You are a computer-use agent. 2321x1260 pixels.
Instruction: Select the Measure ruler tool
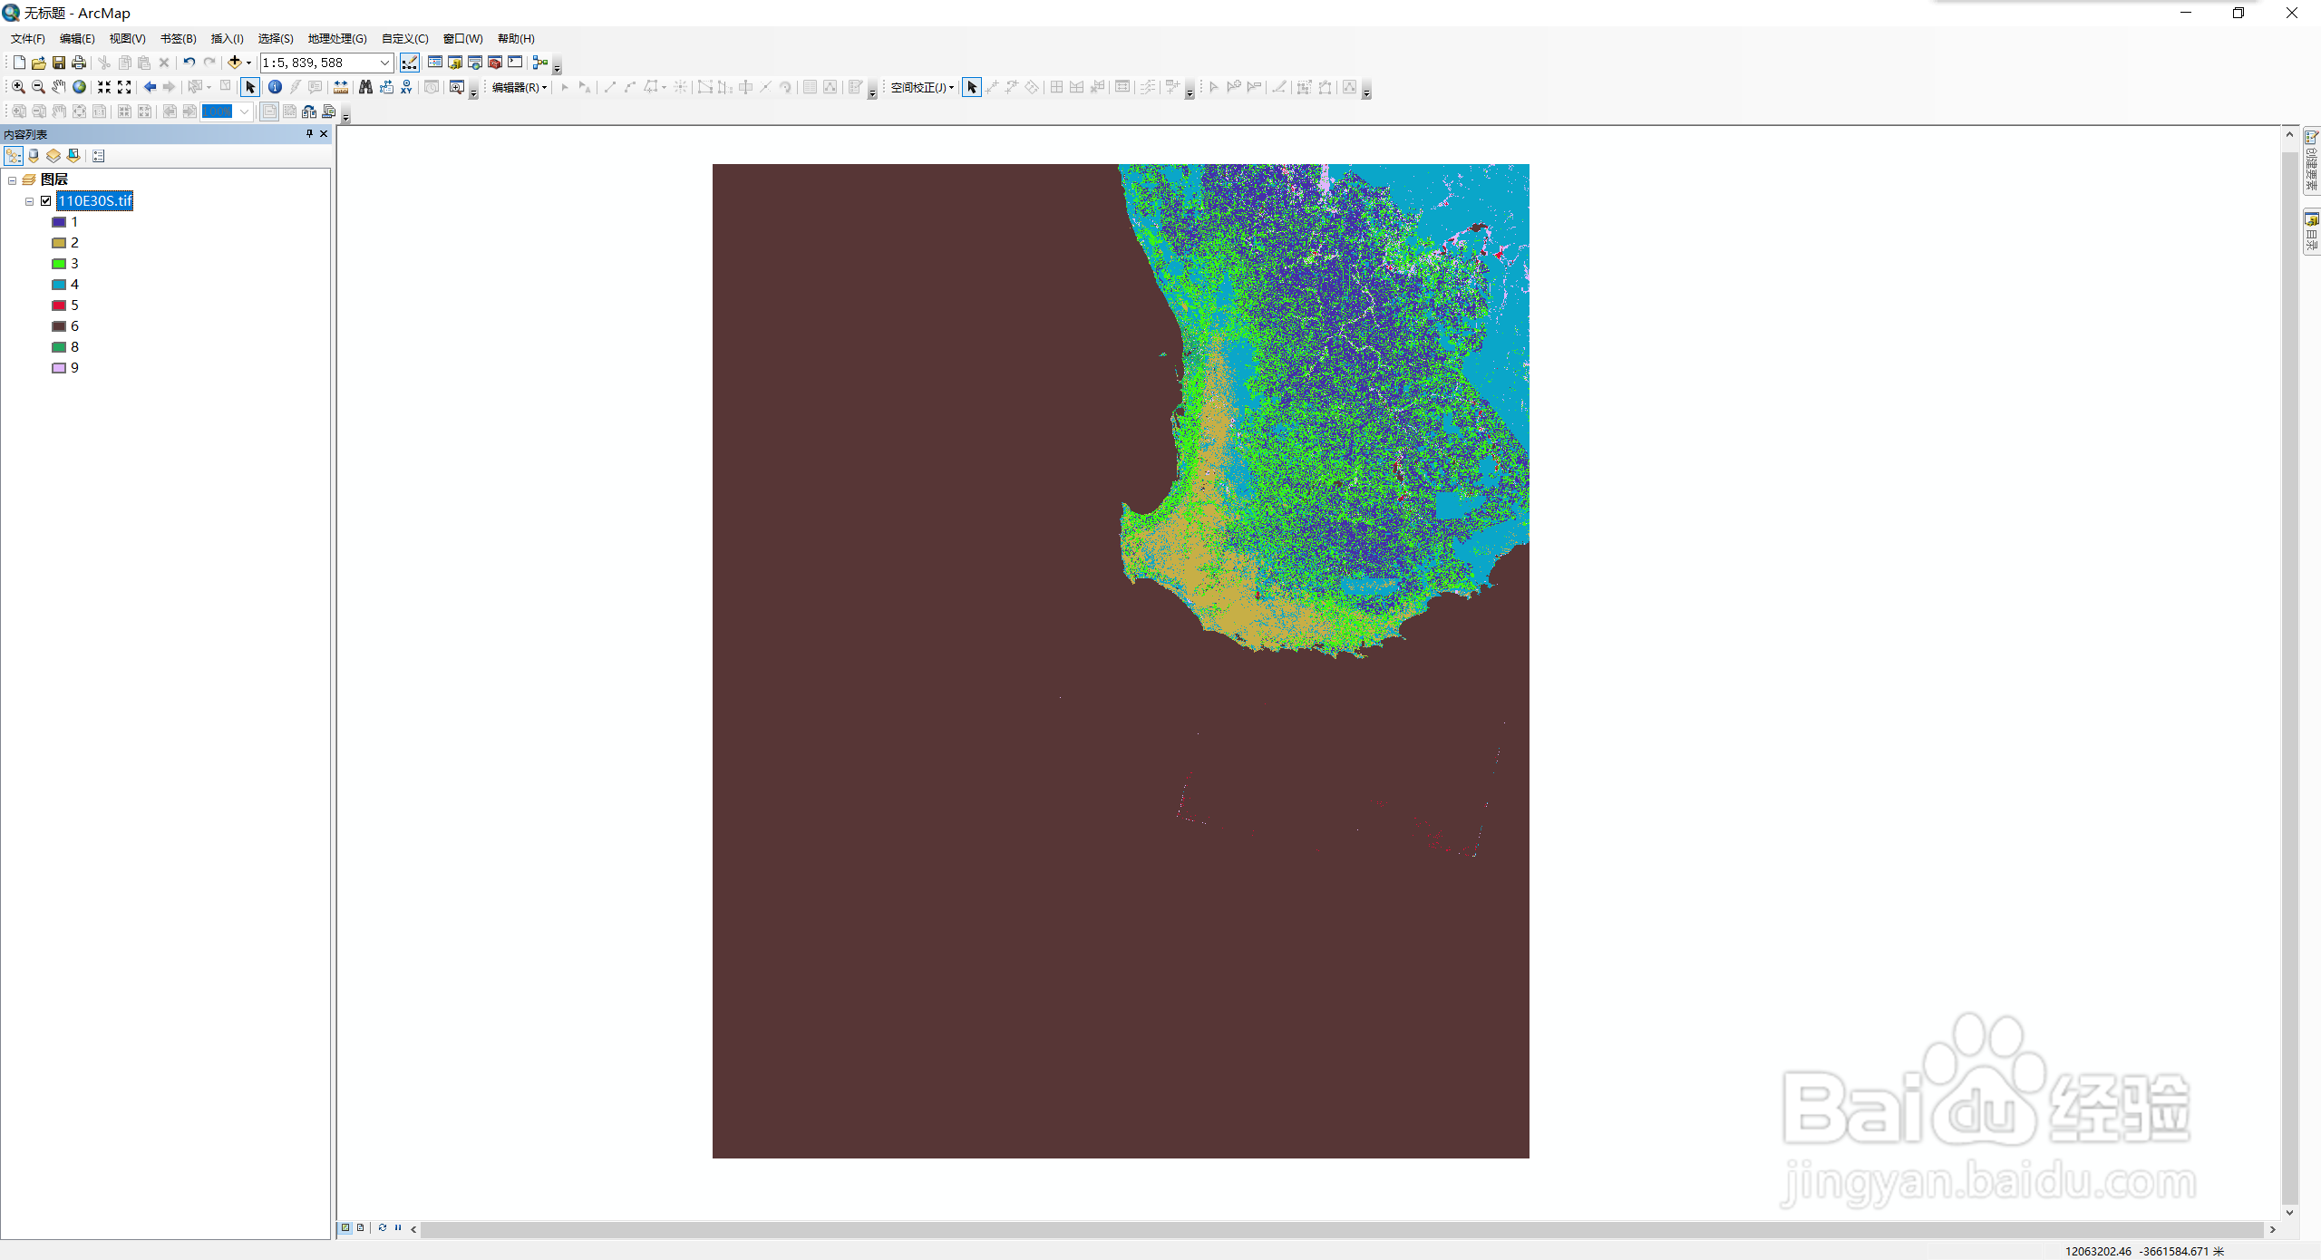tap(341, 87)
